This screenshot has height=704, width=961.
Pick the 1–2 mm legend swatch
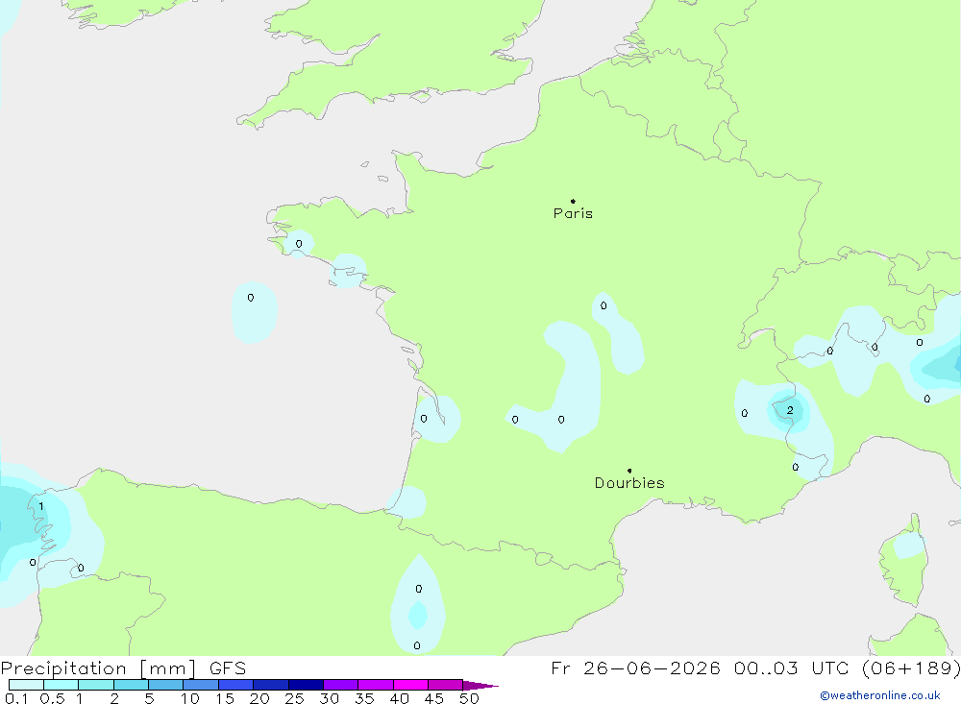pyautogui.click(x=96, y=685)
